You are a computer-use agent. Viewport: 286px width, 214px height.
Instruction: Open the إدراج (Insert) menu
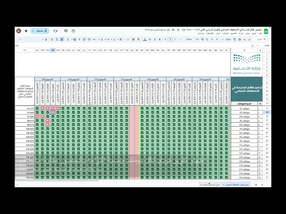pyautogui.click(x=241, y=33)
